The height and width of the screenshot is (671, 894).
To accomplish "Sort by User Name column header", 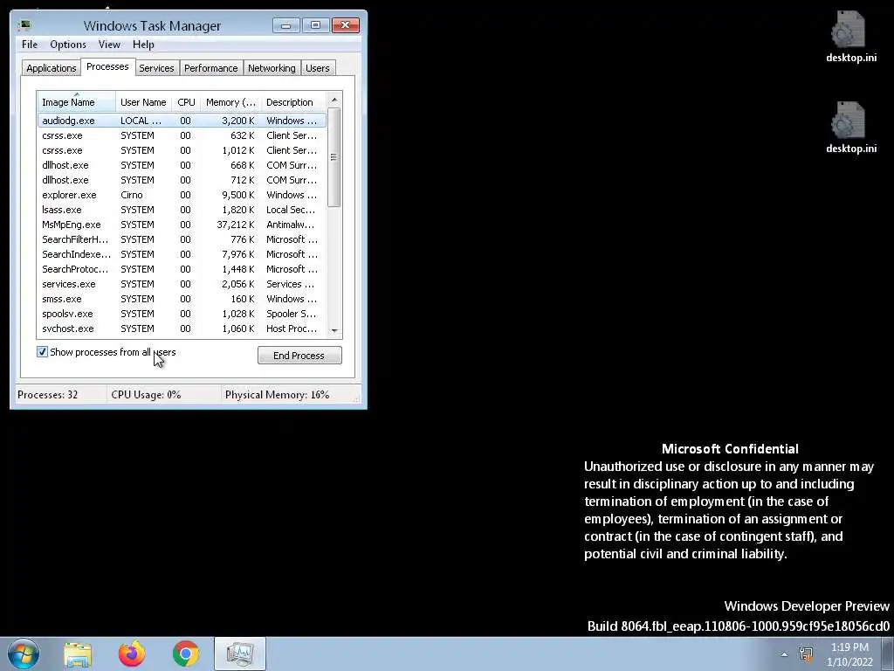I will click(144, 102).
